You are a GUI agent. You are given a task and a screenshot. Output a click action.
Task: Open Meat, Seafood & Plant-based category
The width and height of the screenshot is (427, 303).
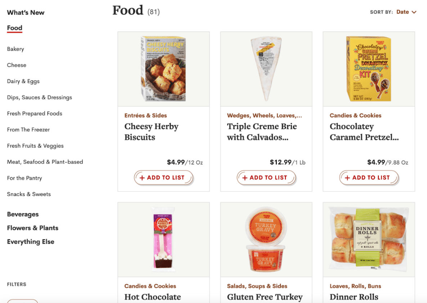point(45,162)
